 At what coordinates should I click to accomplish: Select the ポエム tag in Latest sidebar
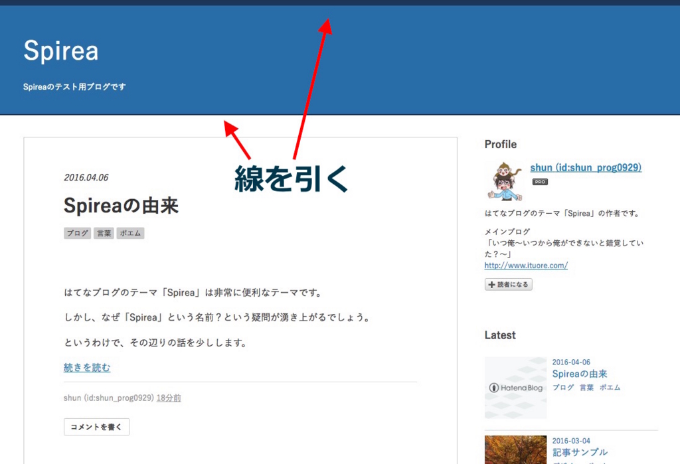click(610, 388)
